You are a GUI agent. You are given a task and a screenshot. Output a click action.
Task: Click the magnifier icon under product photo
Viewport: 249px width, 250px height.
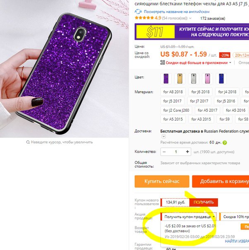coord(28,142)
